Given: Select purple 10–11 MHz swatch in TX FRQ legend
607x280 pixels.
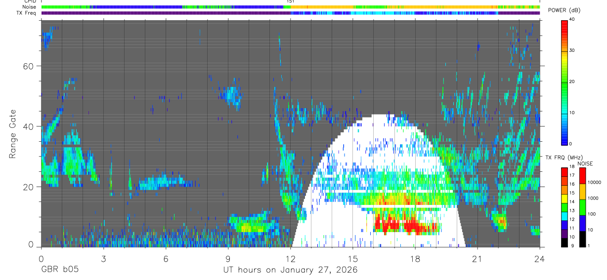Looking at the screenshot, I should 564,234.
